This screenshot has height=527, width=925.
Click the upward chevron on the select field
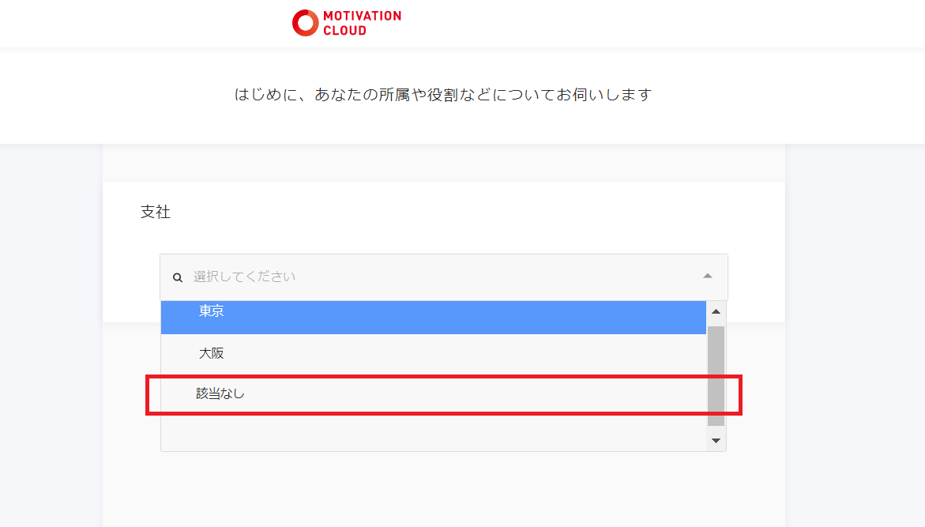point(709,277)
